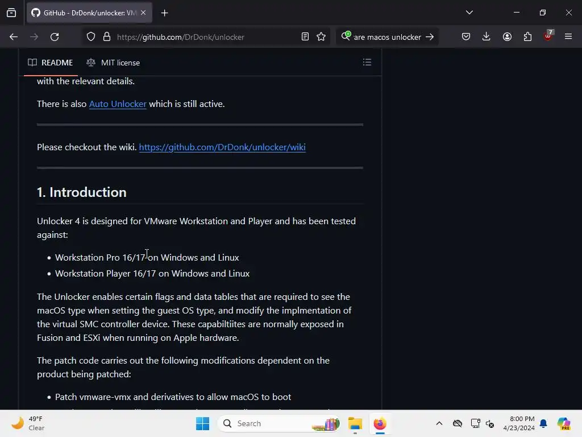Select Firefox in the taskbar
The width and height of the screenshot is (582, 437).
click(x=380, y=423)
